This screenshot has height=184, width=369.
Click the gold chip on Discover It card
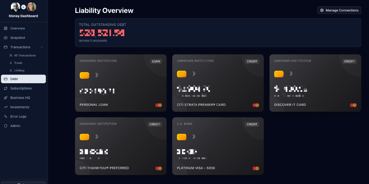[279, 74]
